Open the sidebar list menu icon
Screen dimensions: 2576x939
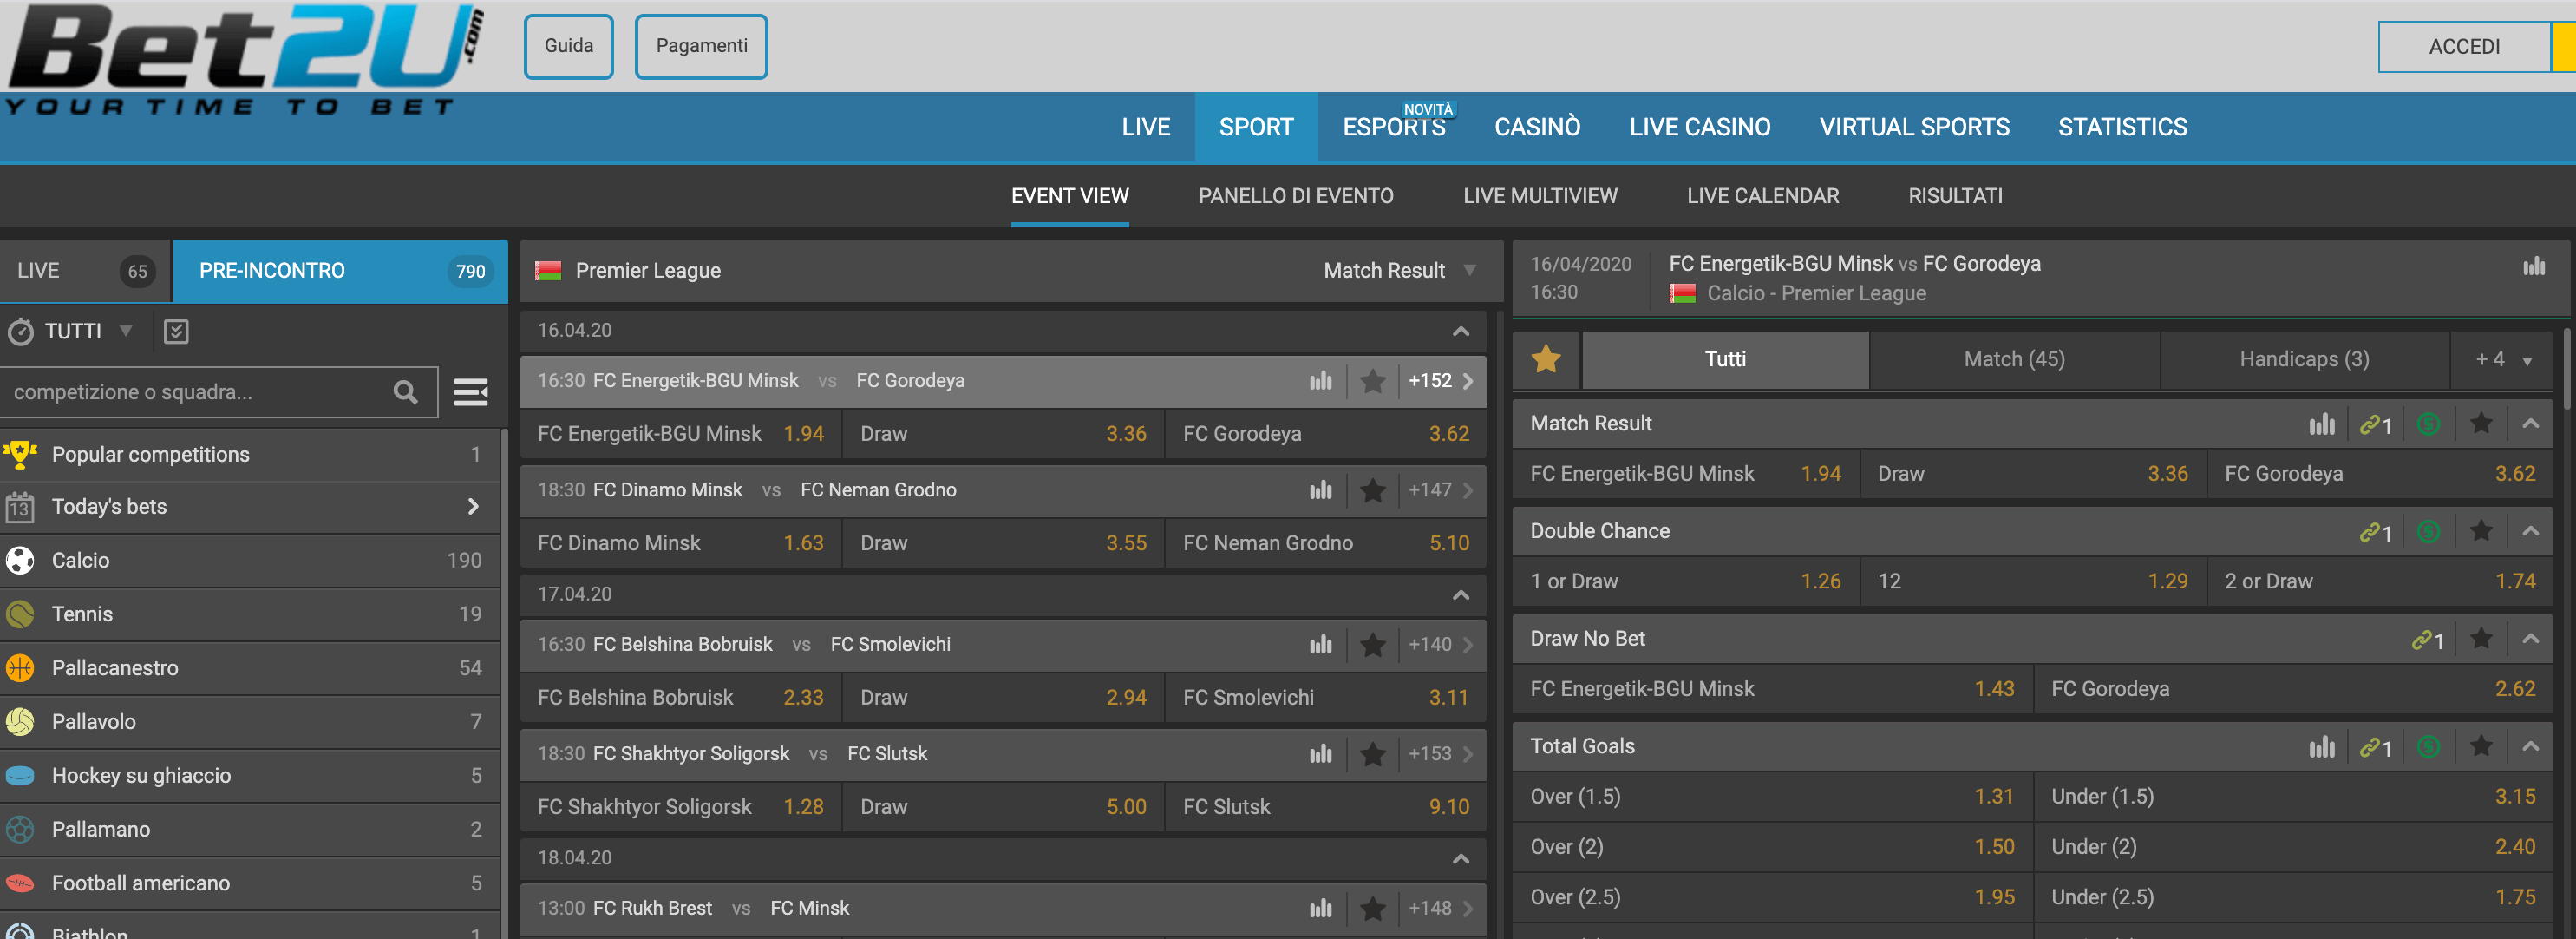click(x=471, y=391)
